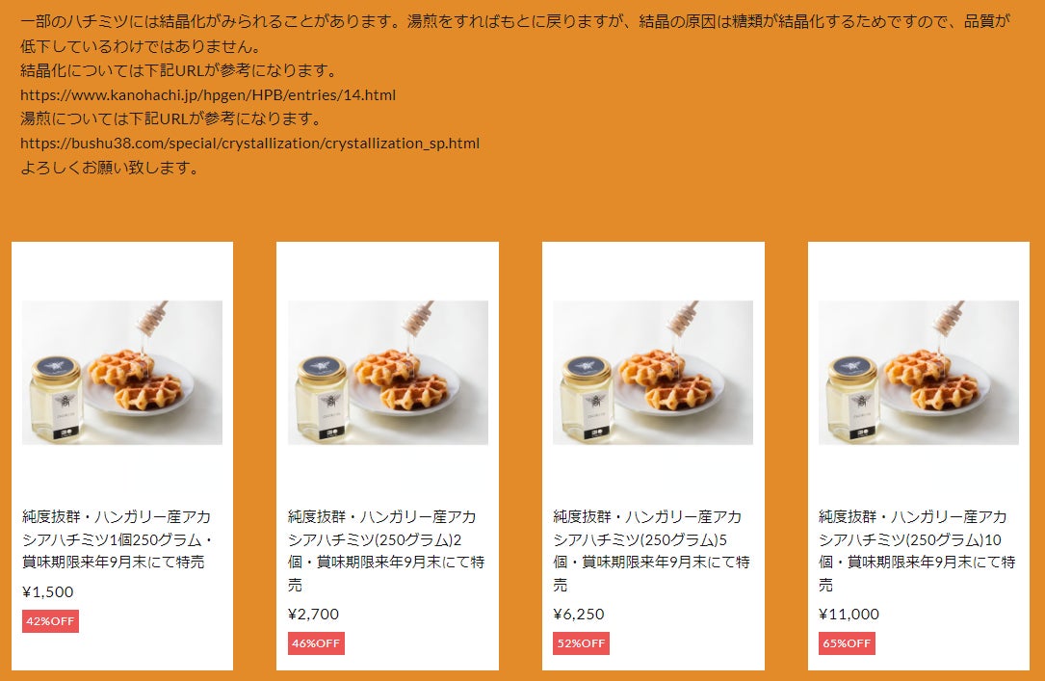The height and width of the screenshot is (681, 1045).
Task: Click the ¥6,250 price
Action: (579, 614)
